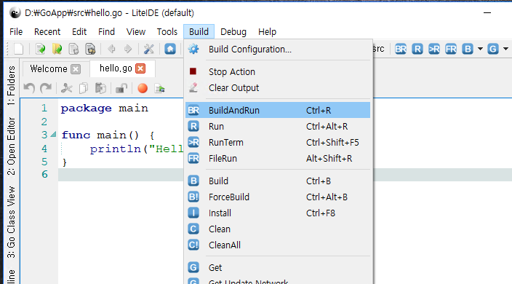Screen dimensions: 512x284
Task: Minimize the LiteIDE window
Action: pyautogui.click(x=487, y=13)
